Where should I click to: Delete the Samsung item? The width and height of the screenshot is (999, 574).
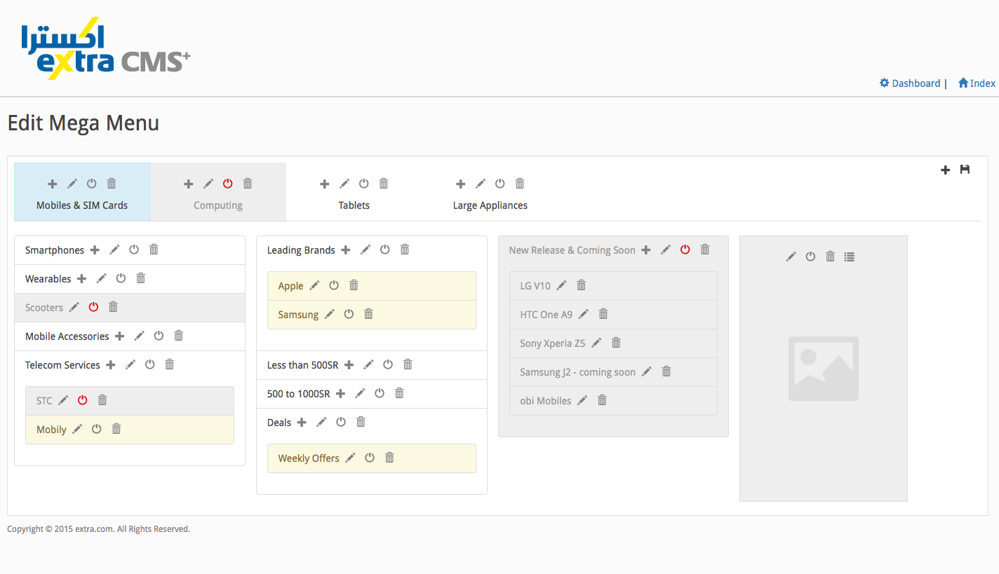click(369, 314)
